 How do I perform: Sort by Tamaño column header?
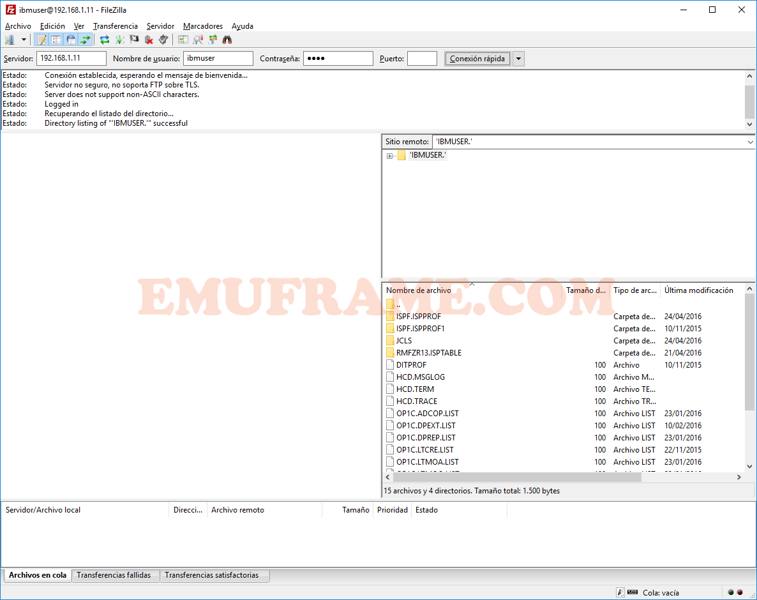[x=585, y=290]
